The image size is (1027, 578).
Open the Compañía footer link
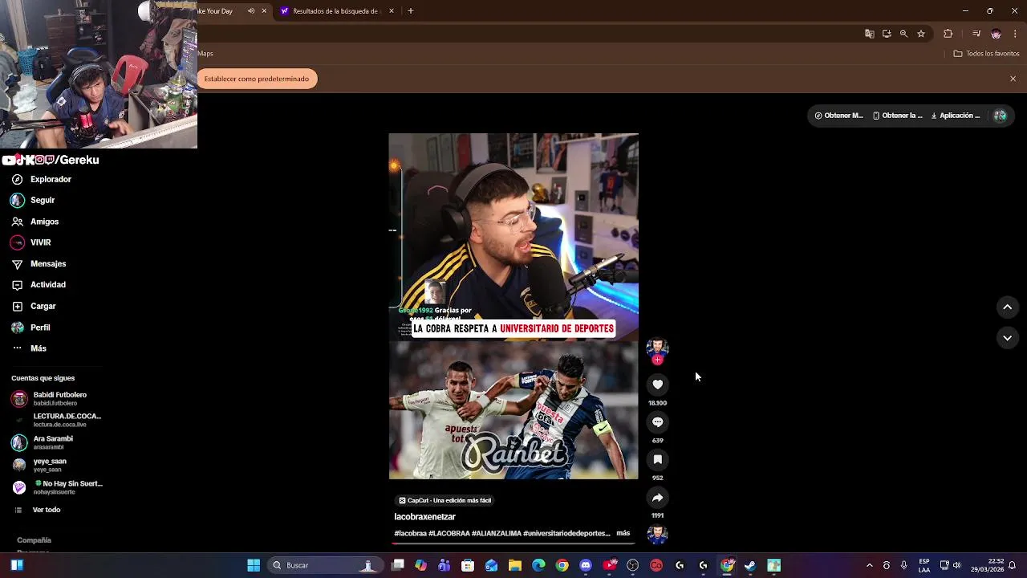click(34, 540)
